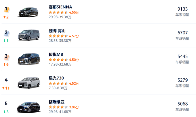
Task: Click the rank 1 gold badge
Action: (6, 10)
